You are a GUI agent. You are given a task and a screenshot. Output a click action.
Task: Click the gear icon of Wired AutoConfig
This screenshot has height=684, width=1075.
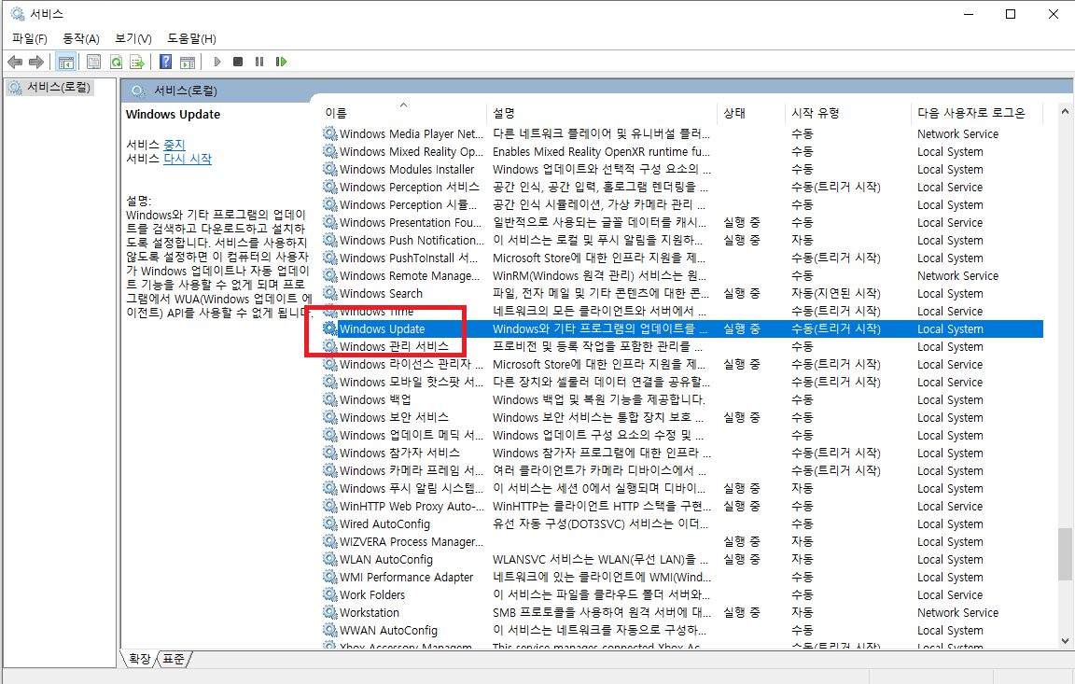click(x=330, y=523)
